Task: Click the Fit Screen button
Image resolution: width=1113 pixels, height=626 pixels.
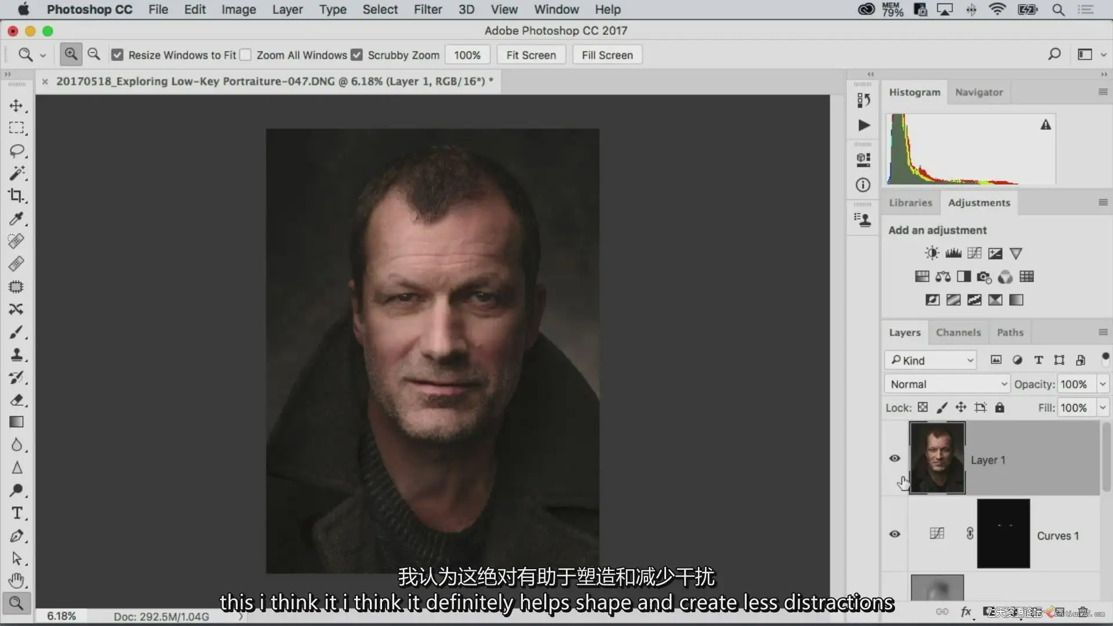Action: tap(531, 55)
